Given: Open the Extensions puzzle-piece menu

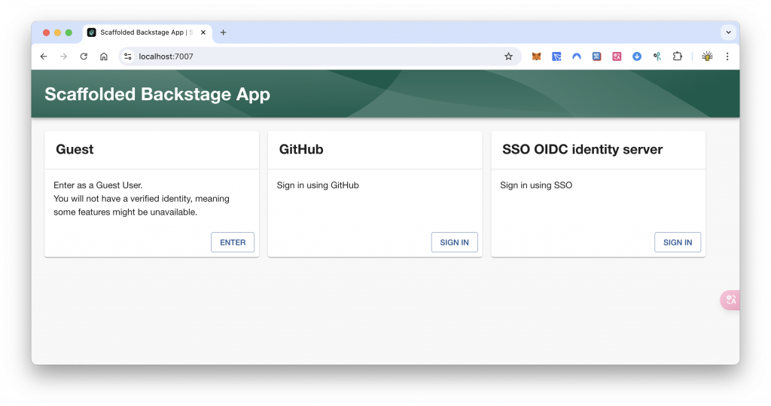Looking at the screenshot, I should pos(678,56).
